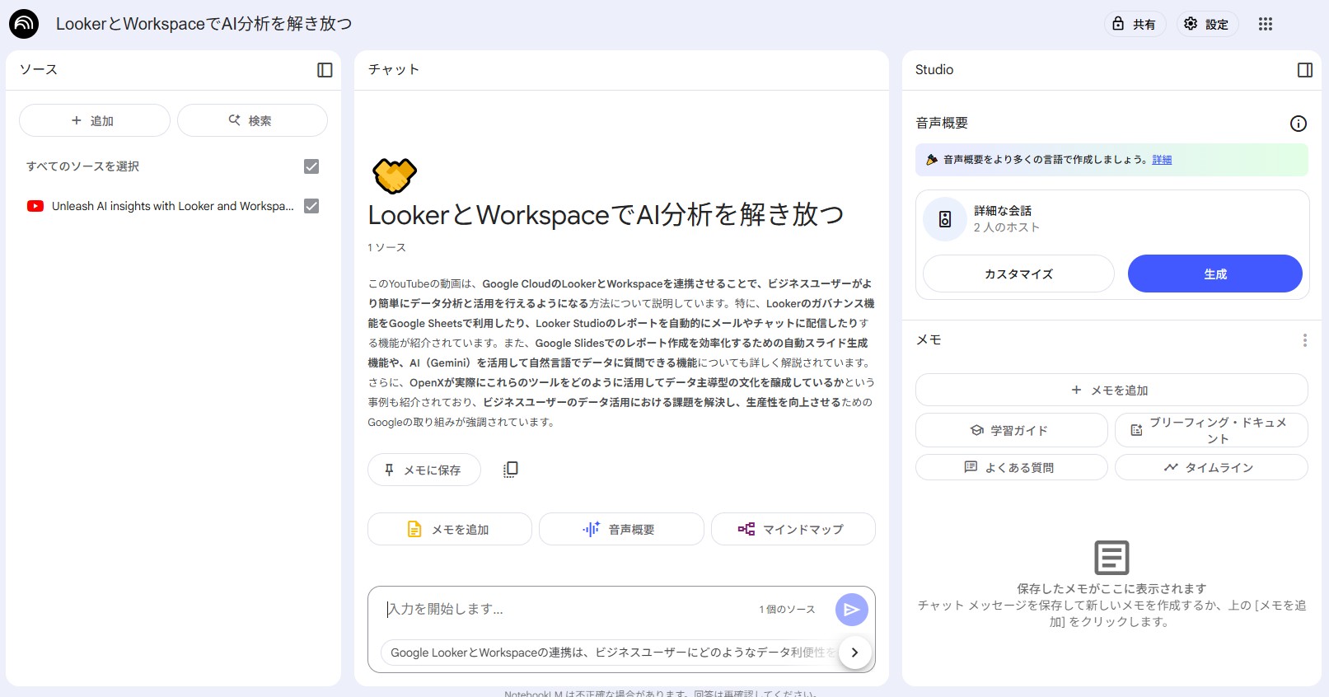Collapse the Studio panel
The width and height of the screenshot is (1329, 697).
click(1304, 70)
